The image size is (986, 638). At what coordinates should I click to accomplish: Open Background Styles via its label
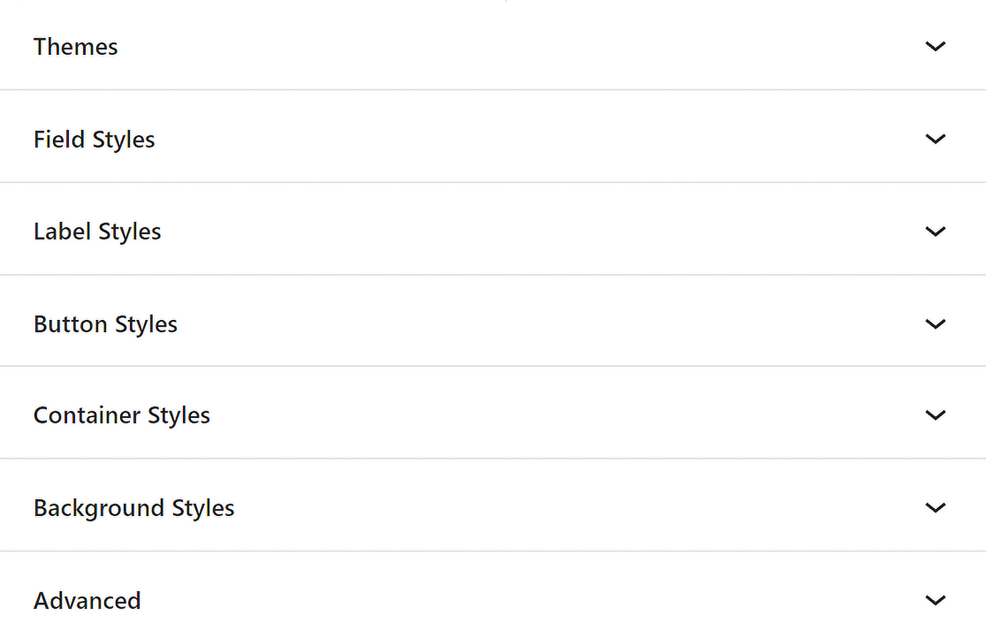pos(134,509)
